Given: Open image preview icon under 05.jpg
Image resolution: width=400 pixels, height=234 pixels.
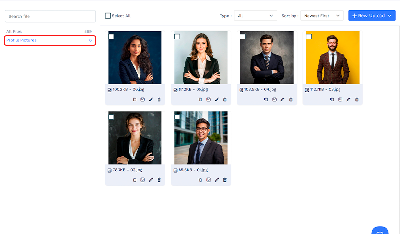Looking at the screenshot, I should 209,99.
